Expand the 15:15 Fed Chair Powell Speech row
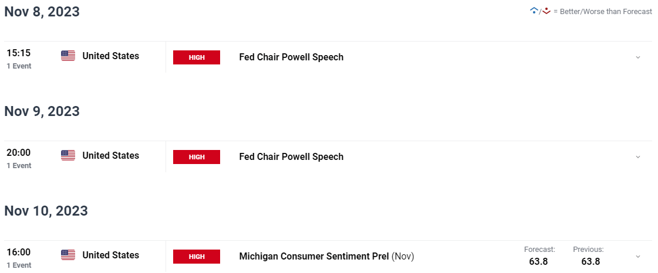Viewport: 658px width, 273px height. [638, 57]
